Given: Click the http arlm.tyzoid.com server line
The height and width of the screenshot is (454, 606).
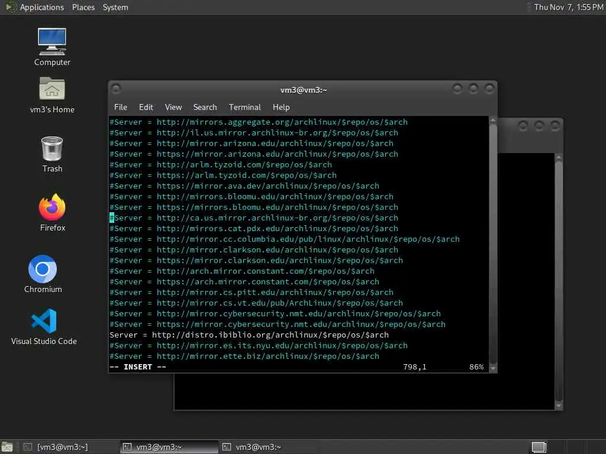Looking at the screenshot, I should [221, 165].
